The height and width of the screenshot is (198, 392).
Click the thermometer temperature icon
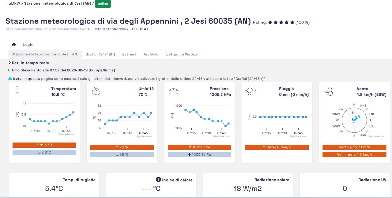[x=17, y=90]
